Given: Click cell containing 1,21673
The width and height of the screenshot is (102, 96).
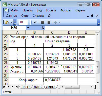Looking at the screenshot, I should click(x=52, y=58).
